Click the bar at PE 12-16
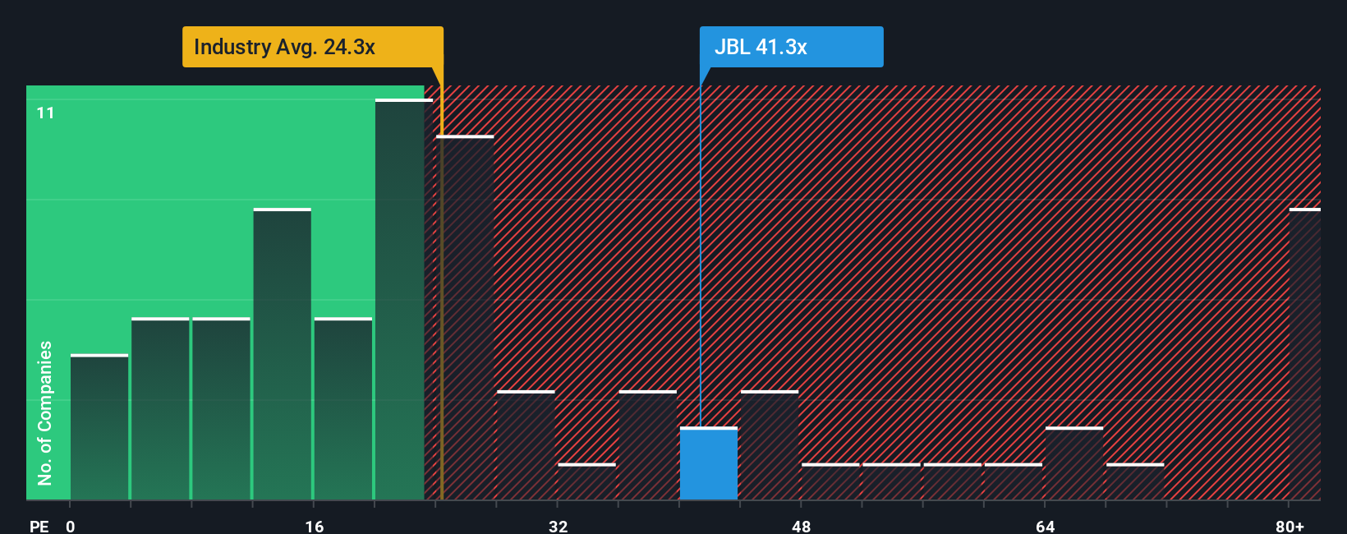 283,354
